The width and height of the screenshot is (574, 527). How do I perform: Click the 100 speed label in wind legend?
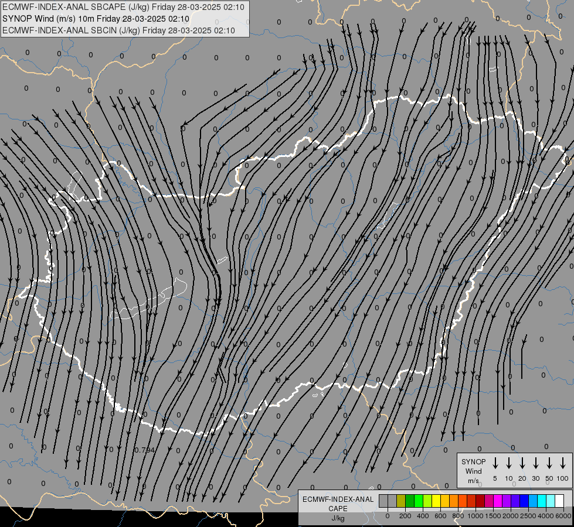(x=563, y=478)
